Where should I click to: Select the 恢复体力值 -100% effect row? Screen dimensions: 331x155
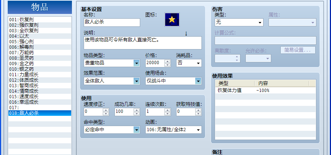tap(265, 91)
